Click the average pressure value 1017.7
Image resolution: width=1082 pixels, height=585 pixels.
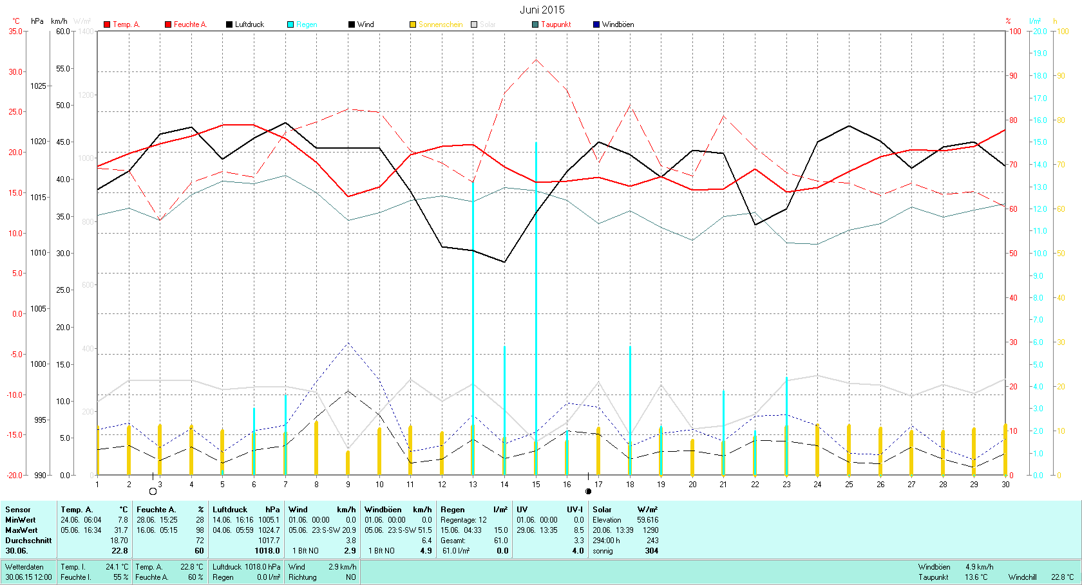pyautogui.click(x=269, y=541)
